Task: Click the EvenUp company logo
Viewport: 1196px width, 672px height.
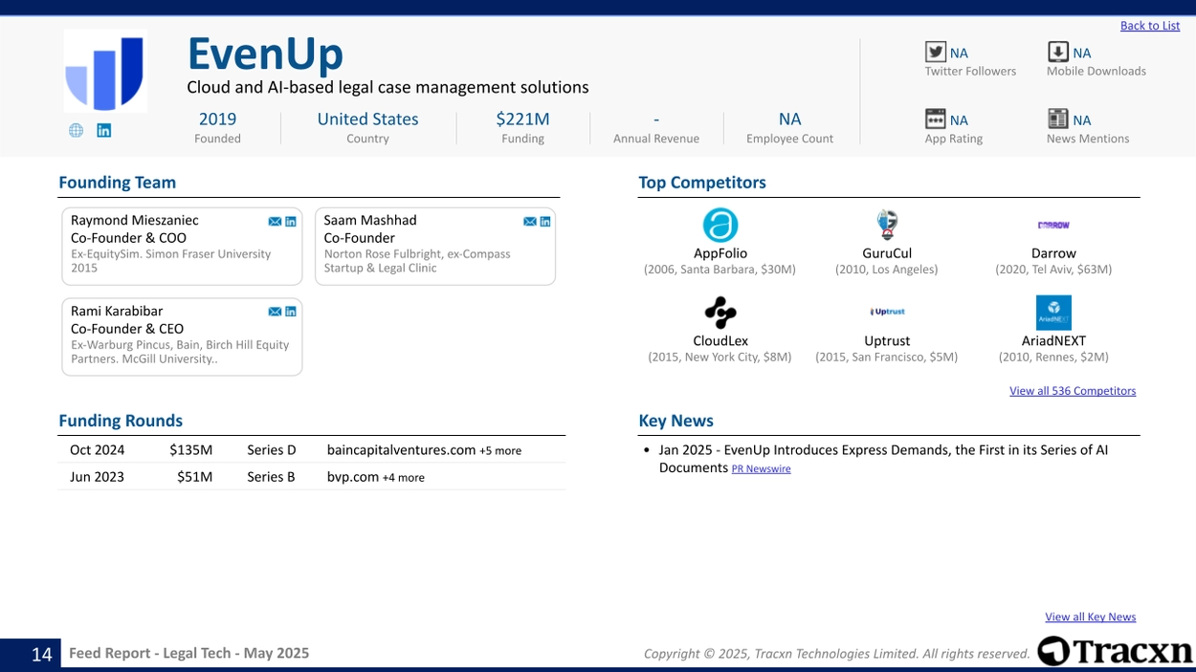Action: (105, 72)
